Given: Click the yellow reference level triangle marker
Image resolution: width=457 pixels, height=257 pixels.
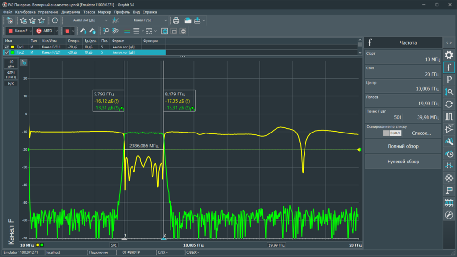Looking at the screenshot, I should click(x=359, y=150).
